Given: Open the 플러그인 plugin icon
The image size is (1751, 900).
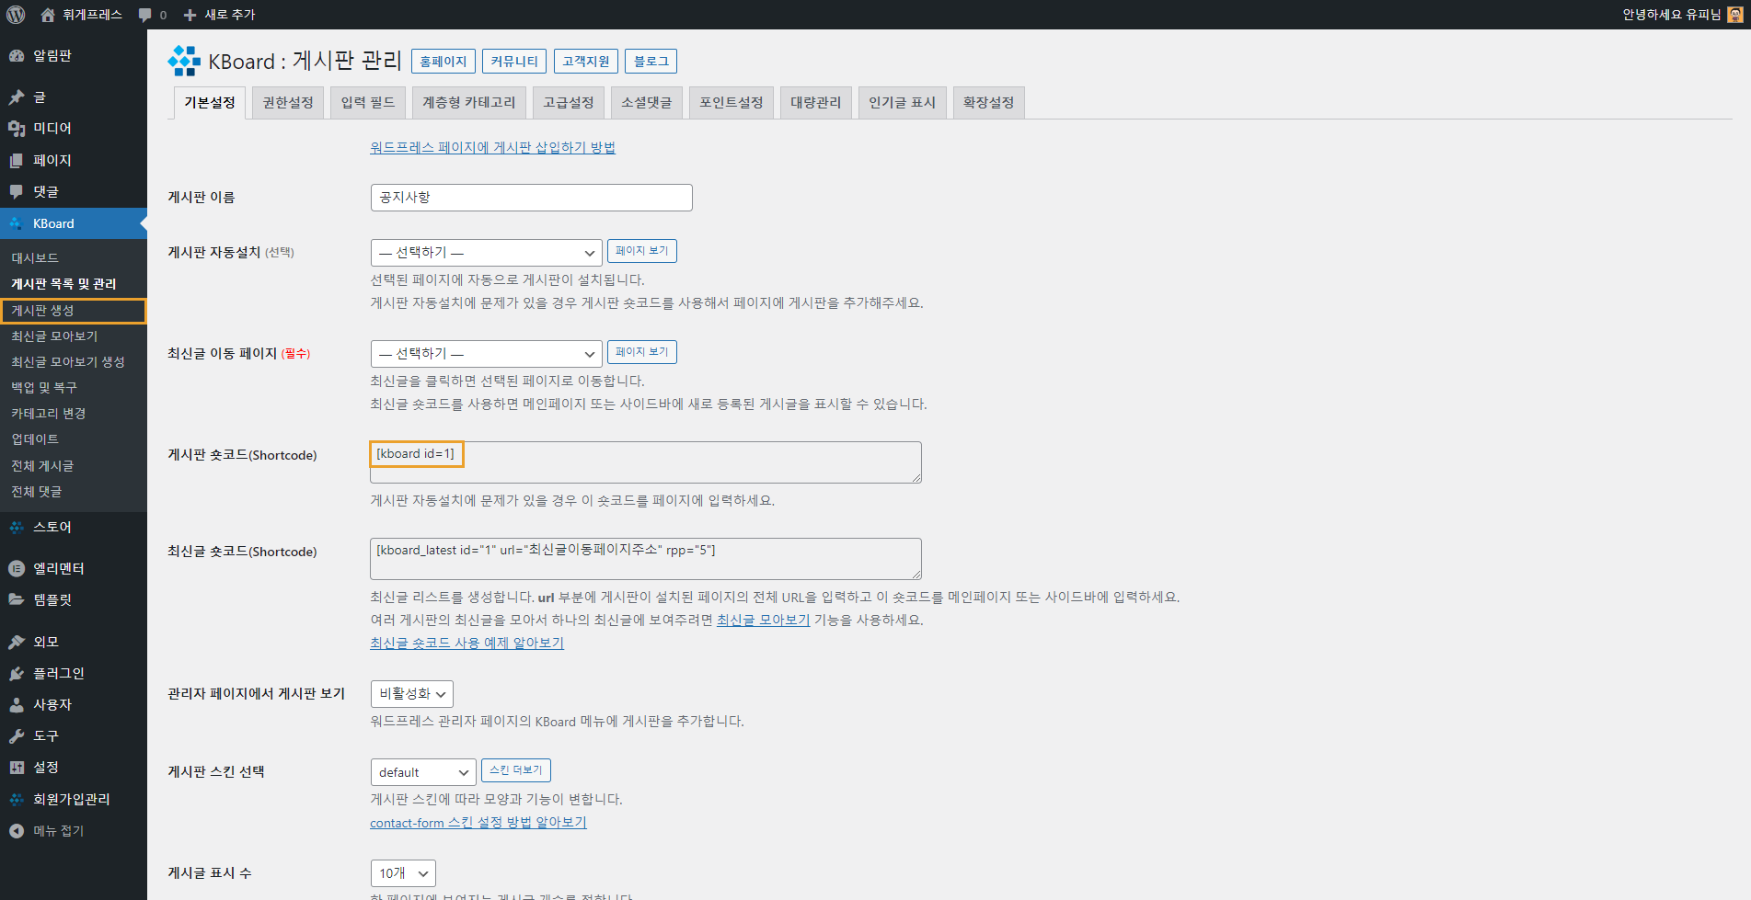Looking at the screenshot, I should (x=17, y=673).
